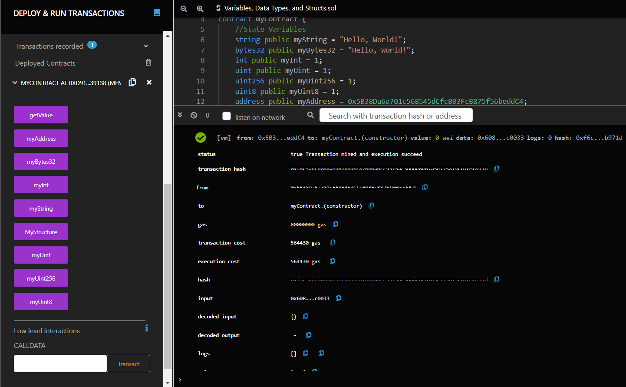Click the terminal search magnifier icon
This screenshot has width=626, height=387.
pyautogui.click(x=310, y=115)
